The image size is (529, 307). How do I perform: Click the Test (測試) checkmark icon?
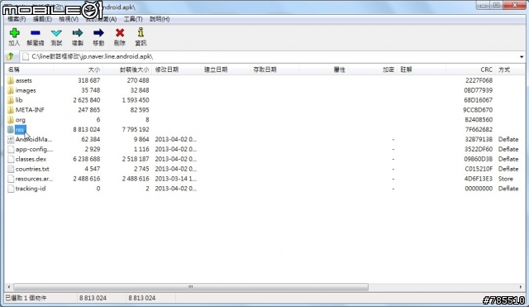click(x=56, y=33)
